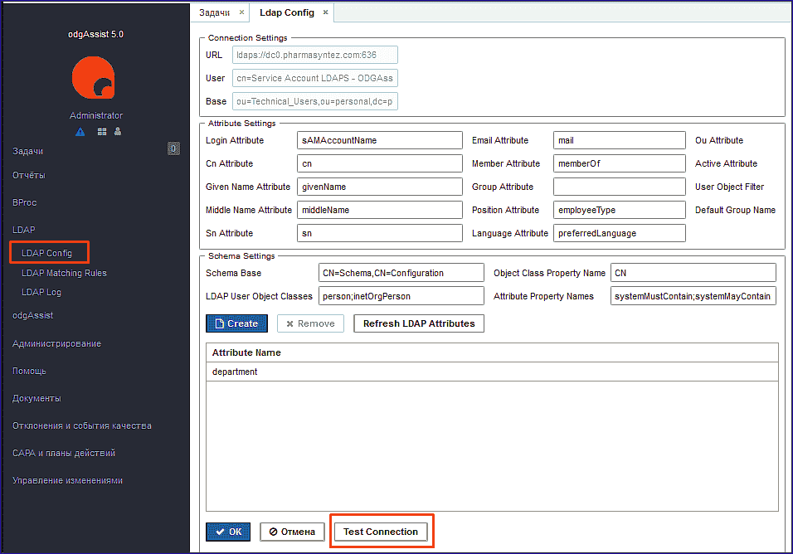This screenshot has height=554, width=793.
Task: Edit the Attribute Property Names field
Action: click(x=693, y=296)
